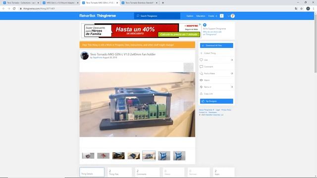This screenshot has height=178, width=317.
Task: Open the Makes tab
Action: (174, 172)
